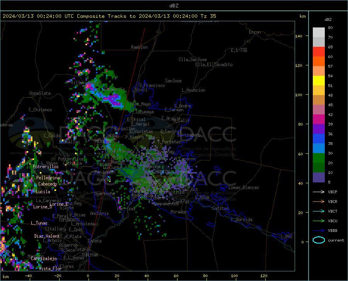This screenshot has height=281, width=348.
Task: Click the Clla.El_Cavadito map label
Action: point(214,65)
